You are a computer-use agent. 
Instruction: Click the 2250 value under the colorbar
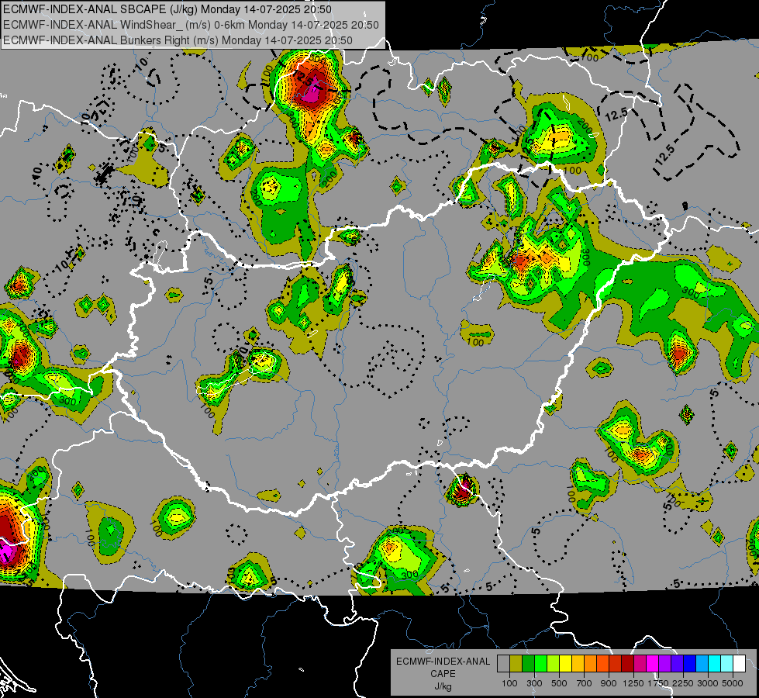pos(683,683)
